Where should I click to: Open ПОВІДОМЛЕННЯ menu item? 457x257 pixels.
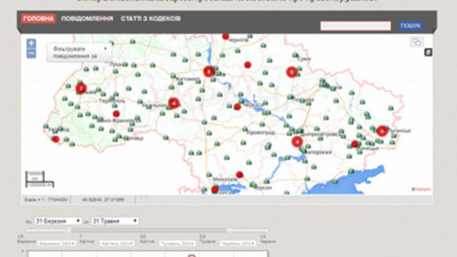point(88,19)
